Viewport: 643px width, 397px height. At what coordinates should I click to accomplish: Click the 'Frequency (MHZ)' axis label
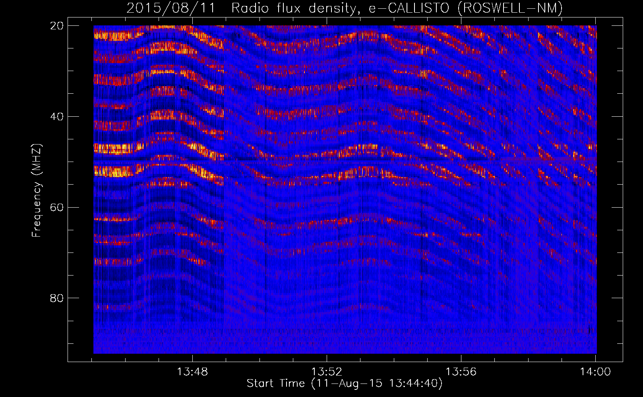tap(37, 191)
